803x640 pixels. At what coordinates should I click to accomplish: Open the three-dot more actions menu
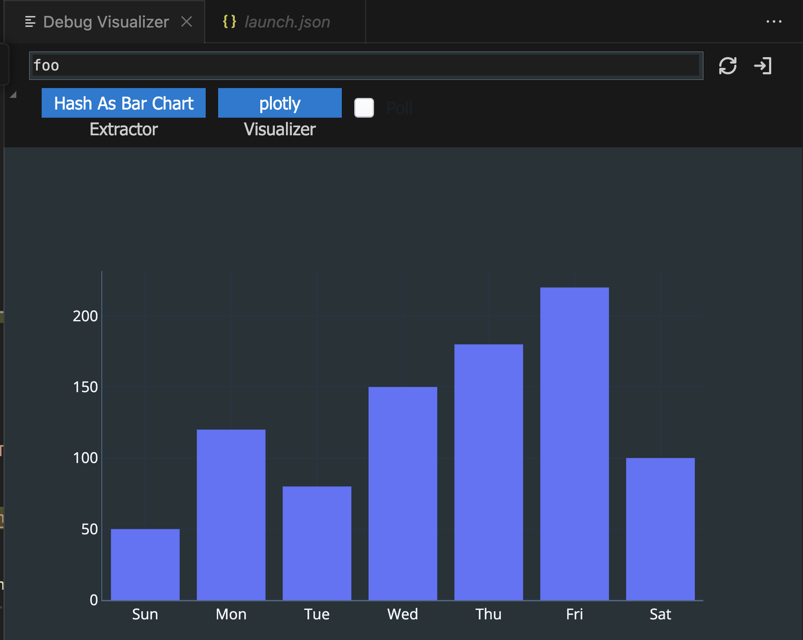(x=774, y=21)
